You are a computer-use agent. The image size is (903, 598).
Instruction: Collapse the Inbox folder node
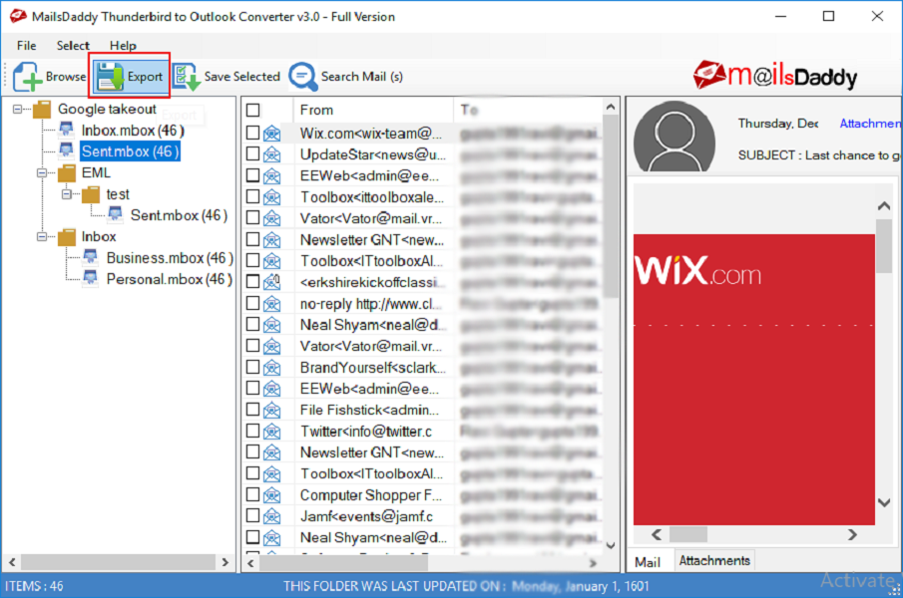pos(42,236)
